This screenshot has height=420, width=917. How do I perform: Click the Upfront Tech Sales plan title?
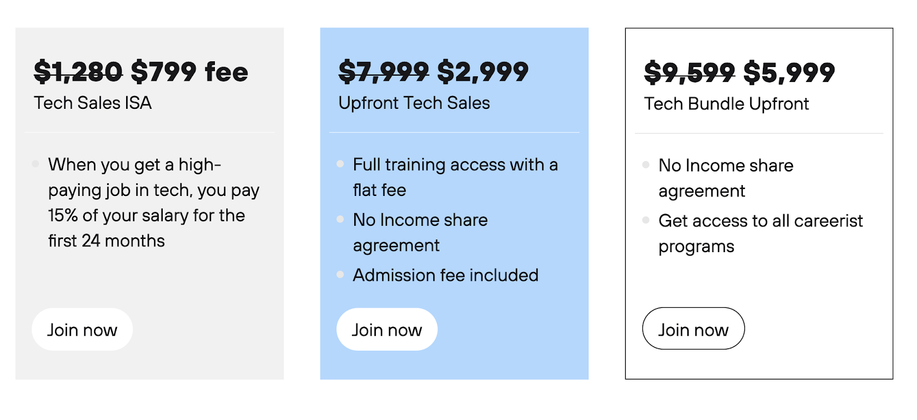click(x=414, y=103)
